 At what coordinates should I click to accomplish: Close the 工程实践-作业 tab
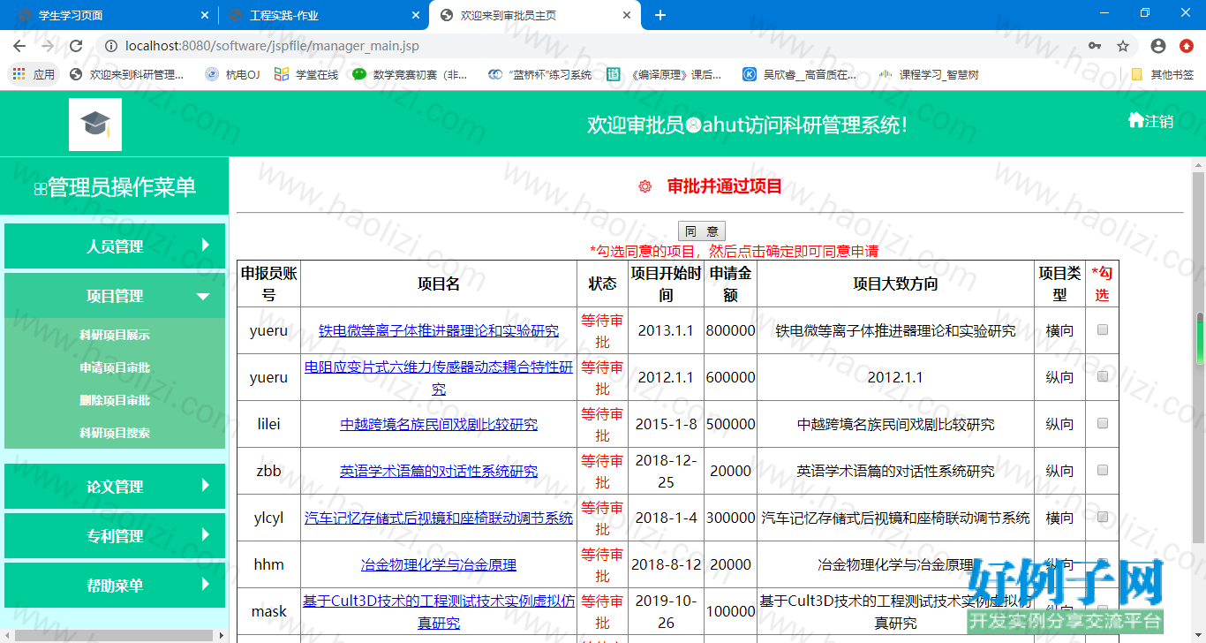(x=415, y=15)
